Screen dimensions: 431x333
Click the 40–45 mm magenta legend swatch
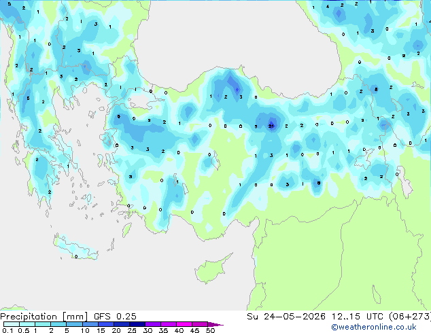coord(184,324)
